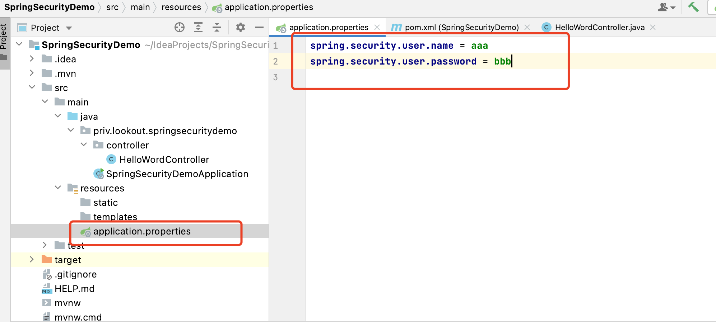Image resolution: width=716 pixels, height=322 pixels.
Task: Click the Locate/Select Opened File target icon
Action: (x=179, y=27)
